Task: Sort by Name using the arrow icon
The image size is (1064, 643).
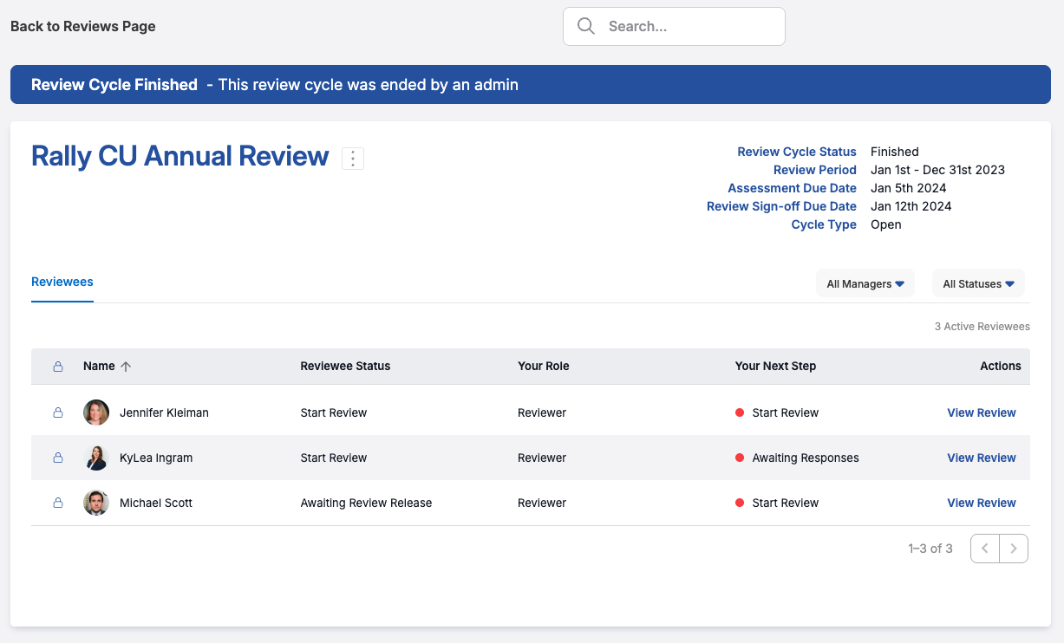Action: 126,367
